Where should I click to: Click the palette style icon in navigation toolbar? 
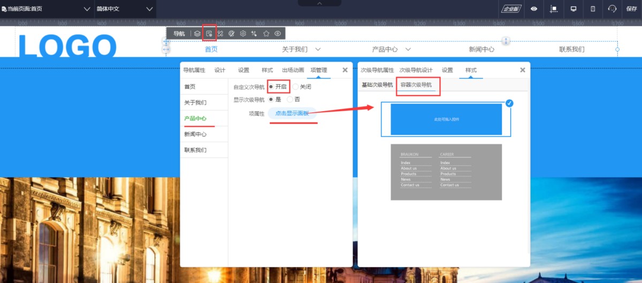click(232, 34)
